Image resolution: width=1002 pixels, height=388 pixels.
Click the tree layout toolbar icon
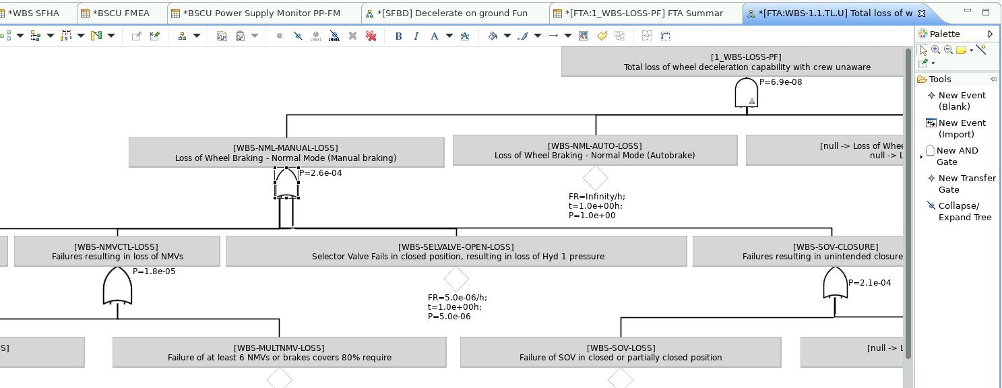coord(182,36)
